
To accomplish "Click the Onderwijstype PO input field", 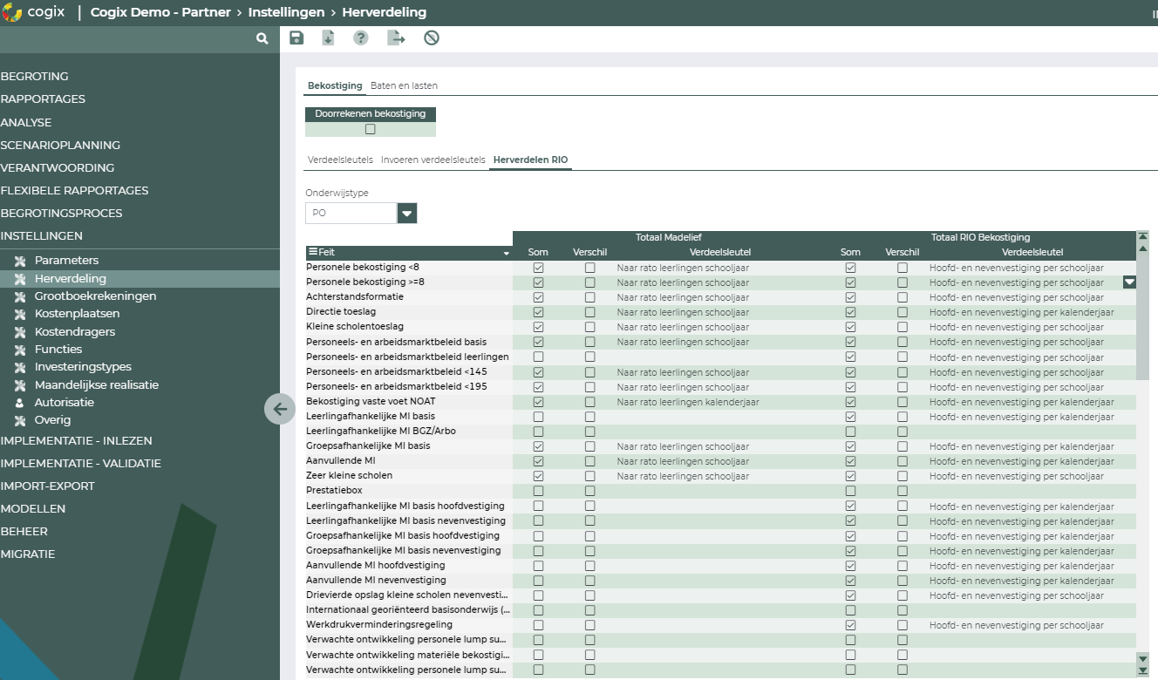I will click(351, 213).
